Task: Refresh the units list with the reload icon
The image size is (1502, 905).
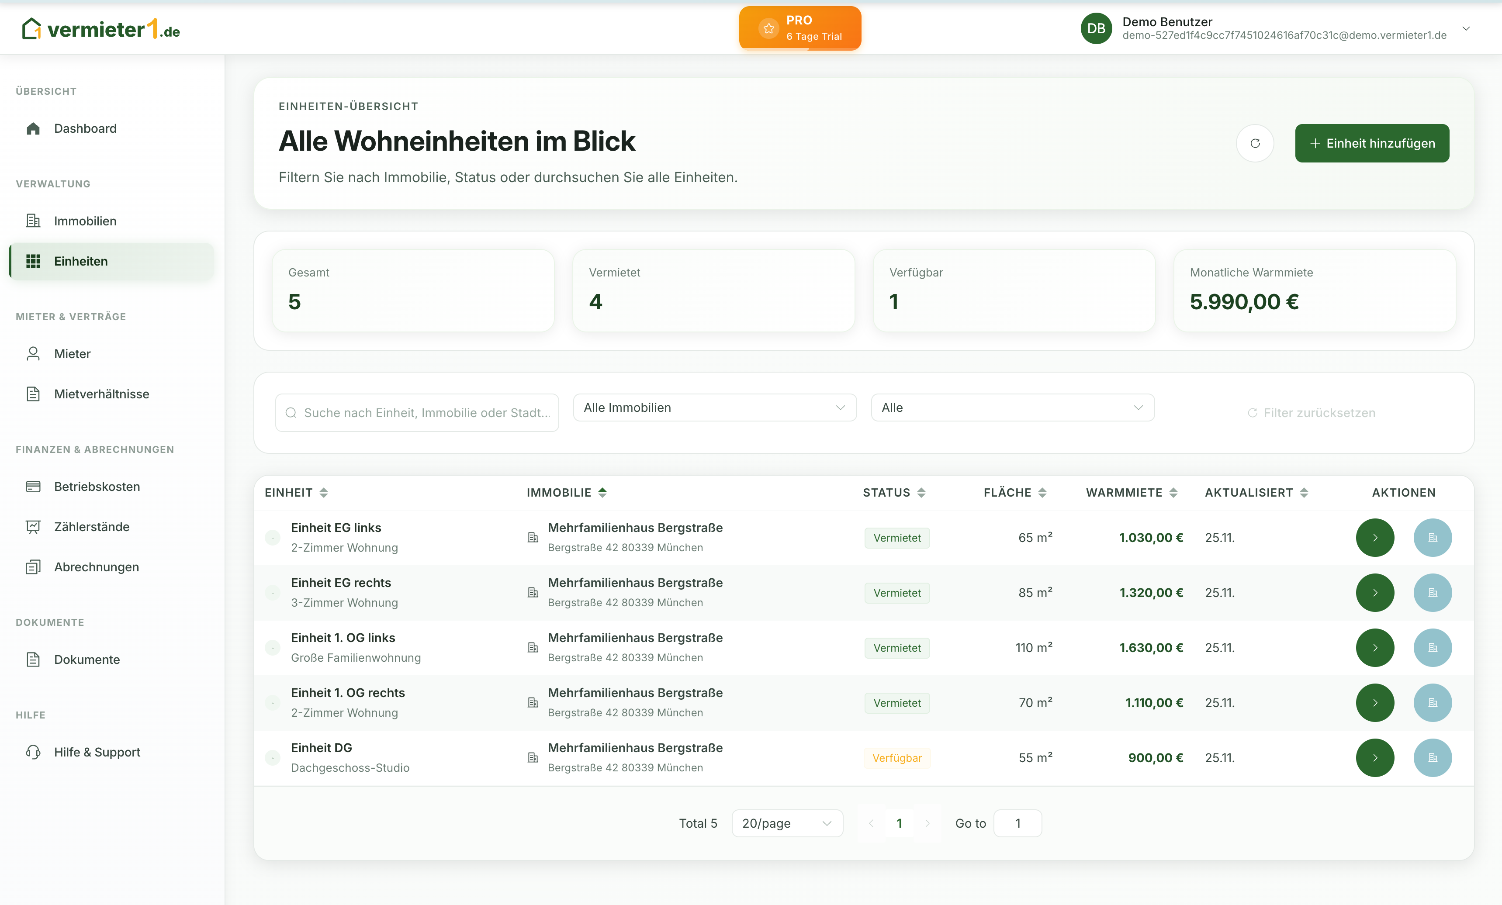Action: point(1255,143)
